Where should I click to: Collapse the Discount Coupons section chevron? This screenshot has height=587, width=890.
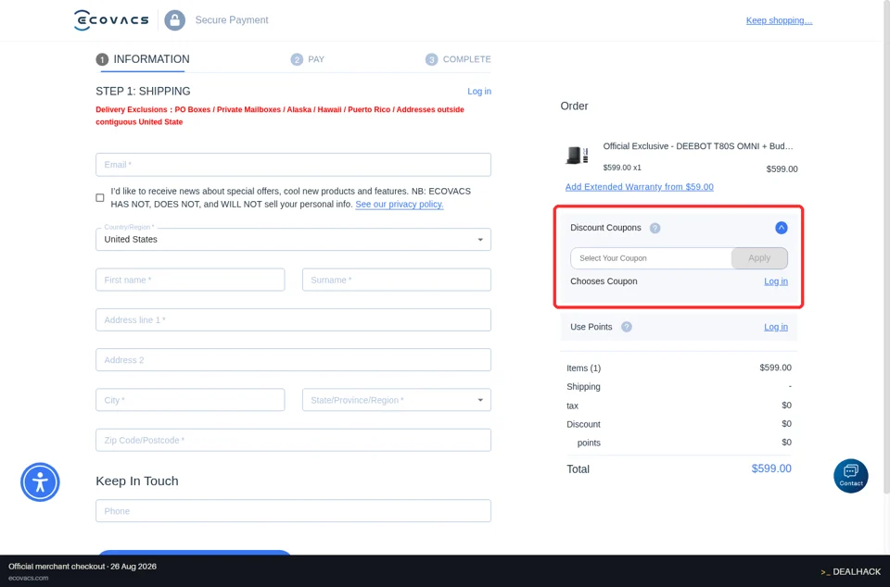tap(781, 228)
